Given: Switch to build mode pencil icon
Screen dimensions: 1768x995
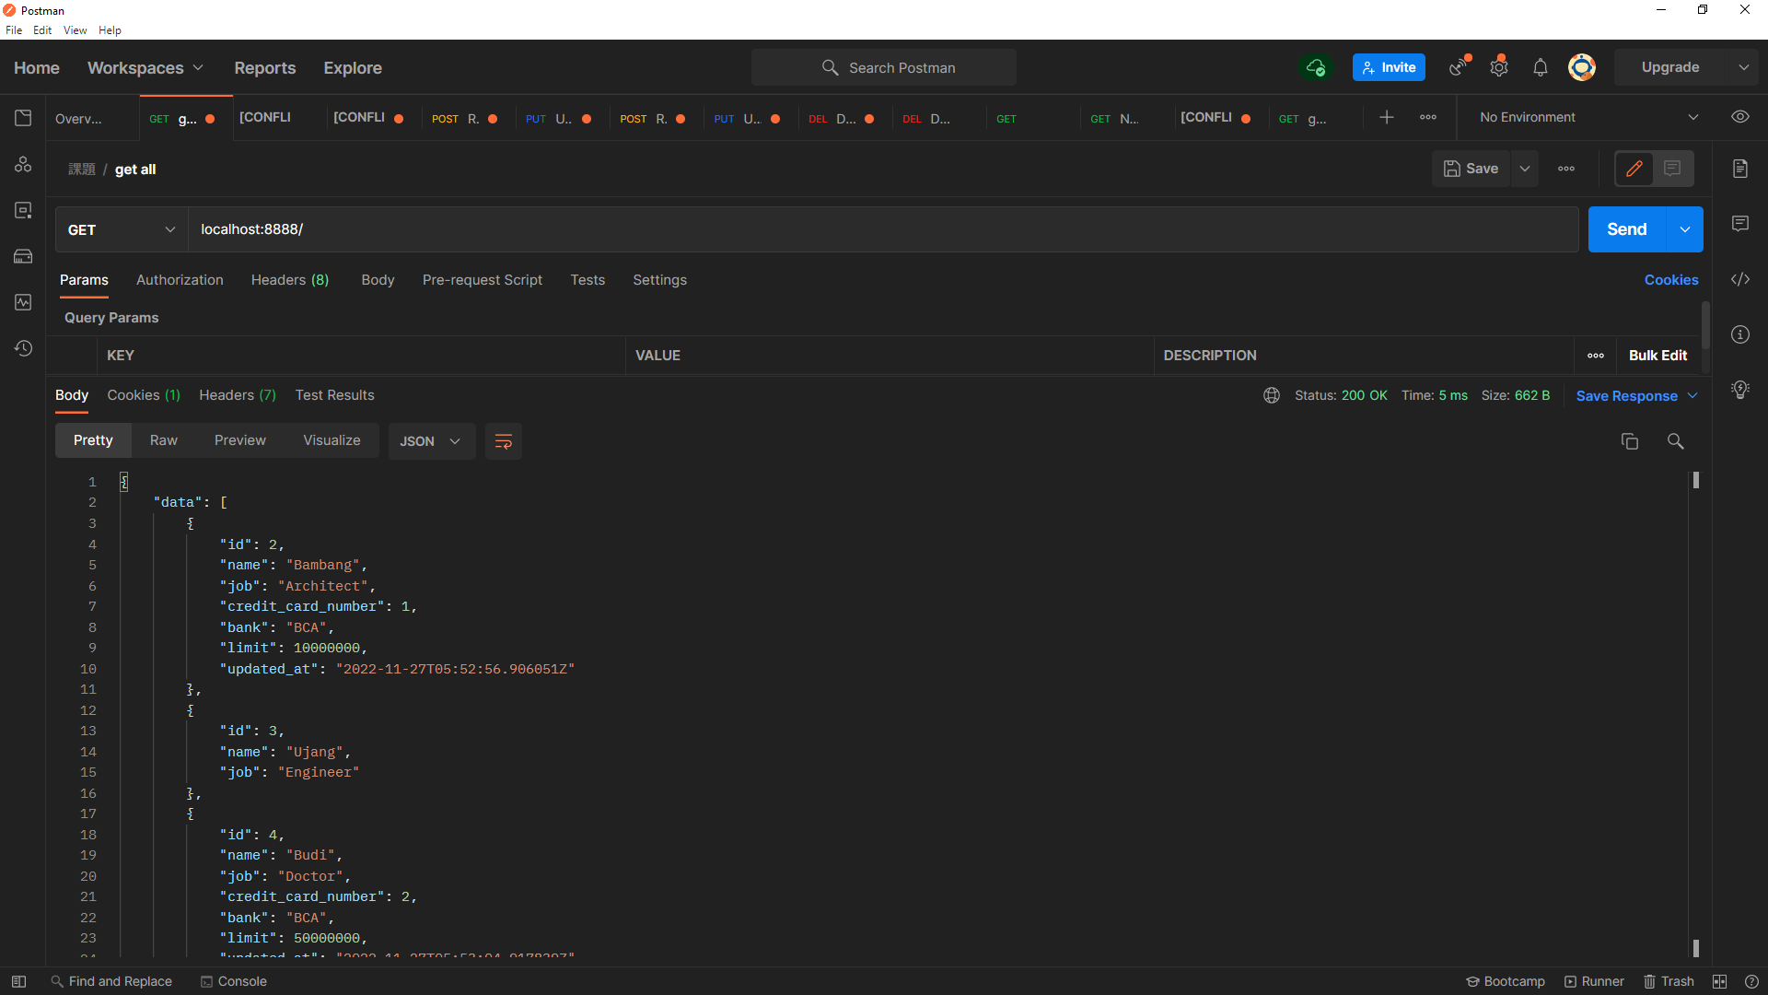Looking at the screenshot, I should (1634, 169).
